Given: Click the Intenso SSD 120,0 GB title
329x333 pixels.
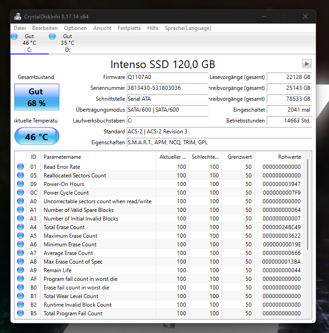Looking at the screenshot, I should [x=163, y=64].
